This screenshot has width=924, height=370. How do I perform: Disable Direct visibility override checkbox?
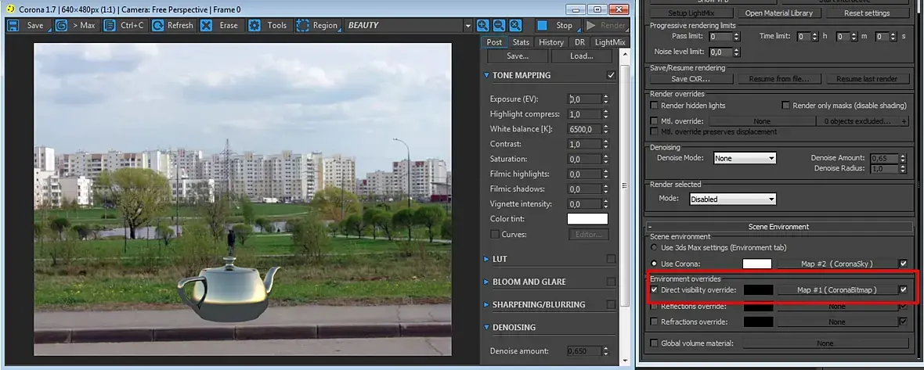click(655, 290)
